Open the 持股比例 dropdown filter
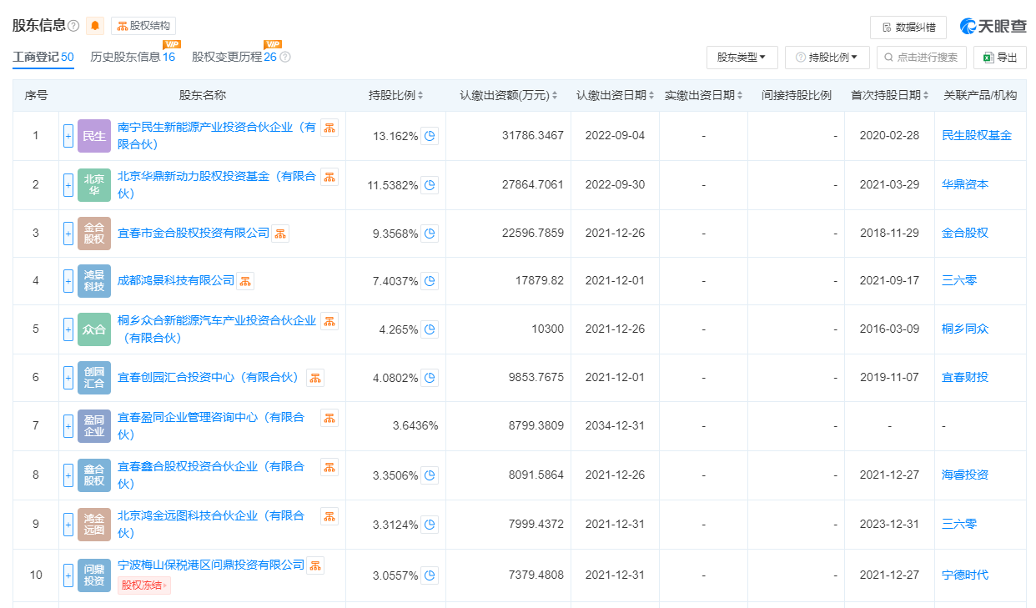The height and width of the screenshot is (608, 1036). pos(827,58)
